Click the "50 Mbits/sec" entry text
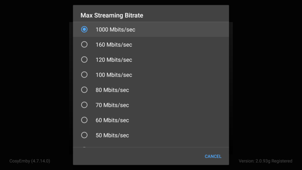This screenshot has width=302, height=170. [112, 135]
